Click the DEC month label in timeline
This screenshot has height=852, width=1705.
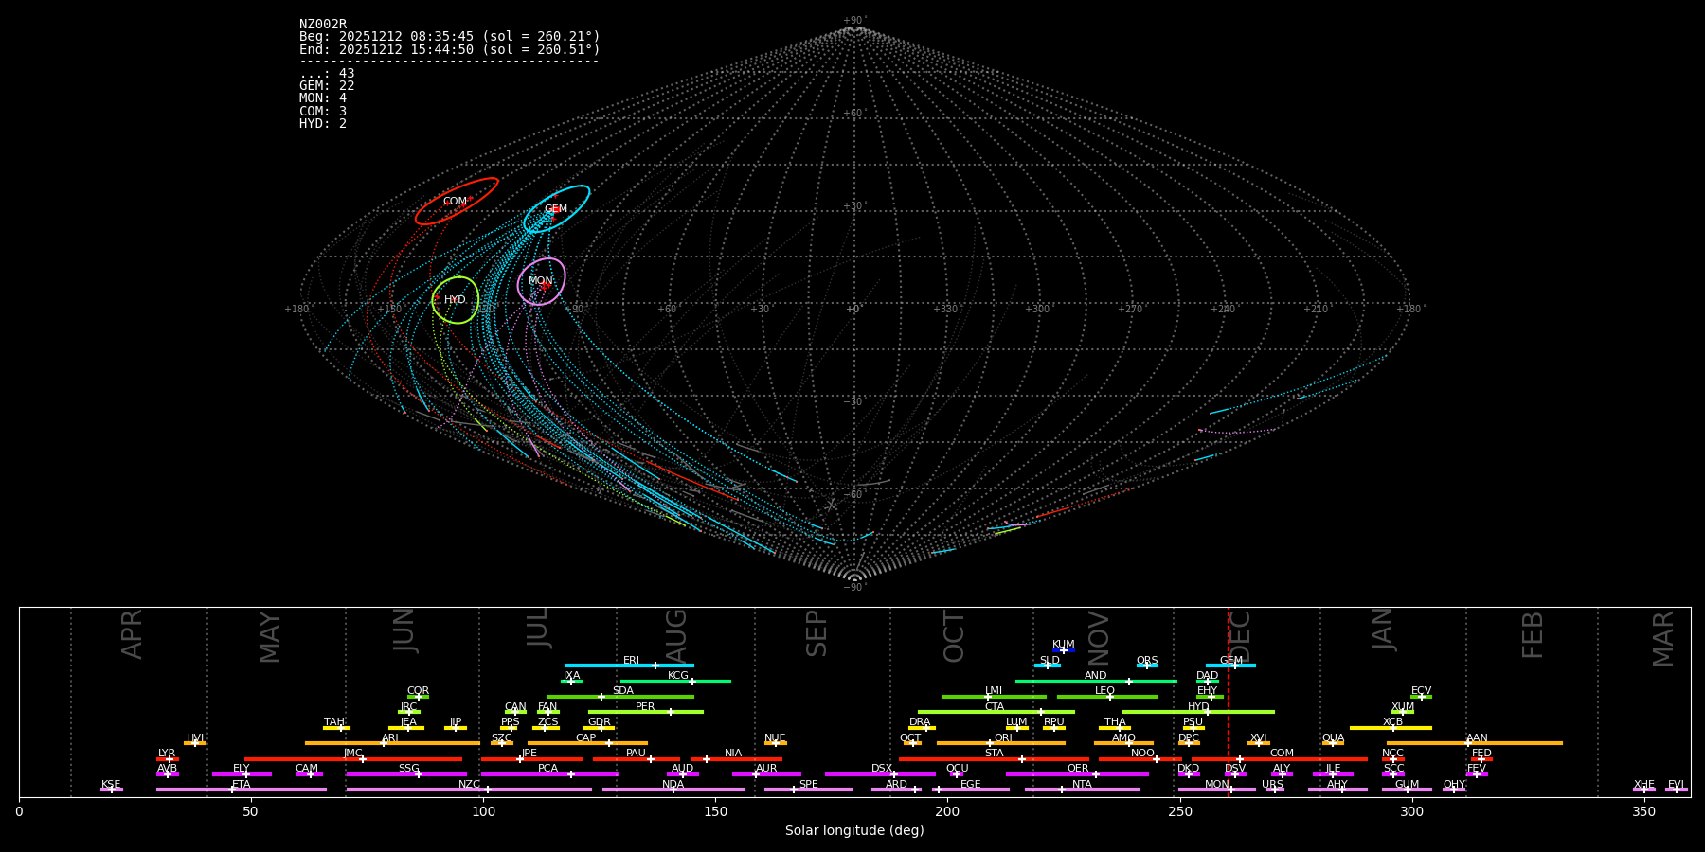coord(1240,636)
